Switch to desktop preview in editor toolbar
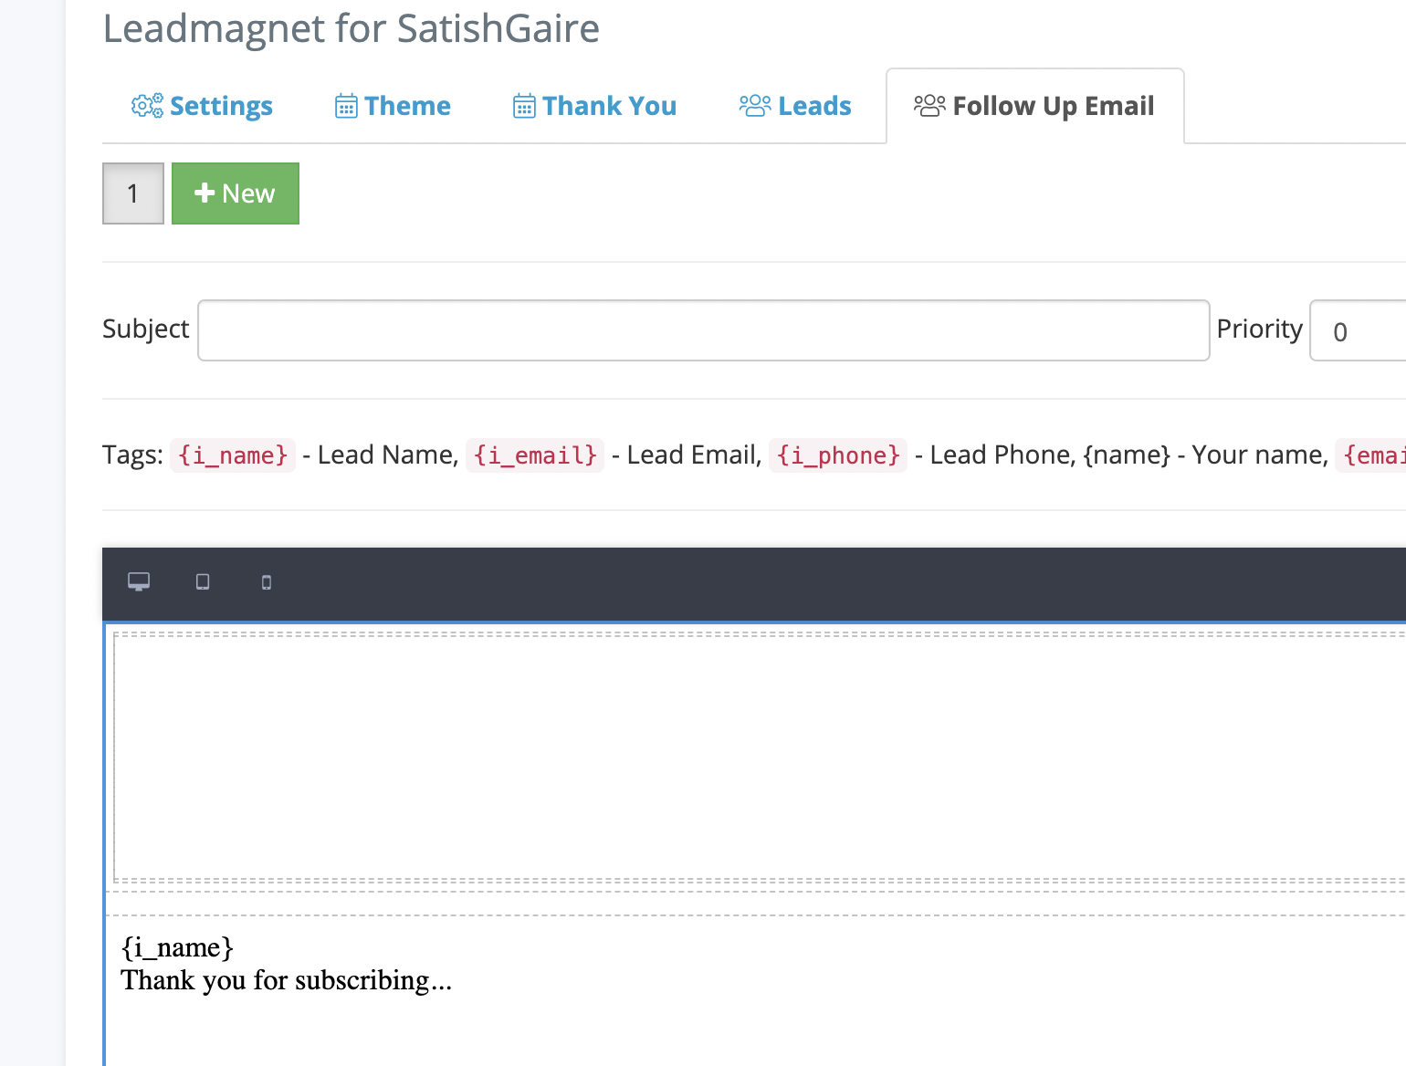Screen dimensions: 1406x1066 tap(139, 582)
